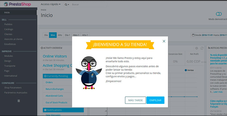Open the Desde/Hasta date range picker

point(209,35)
